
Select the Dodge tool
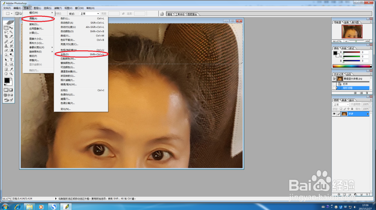click(x=11, y=54)
